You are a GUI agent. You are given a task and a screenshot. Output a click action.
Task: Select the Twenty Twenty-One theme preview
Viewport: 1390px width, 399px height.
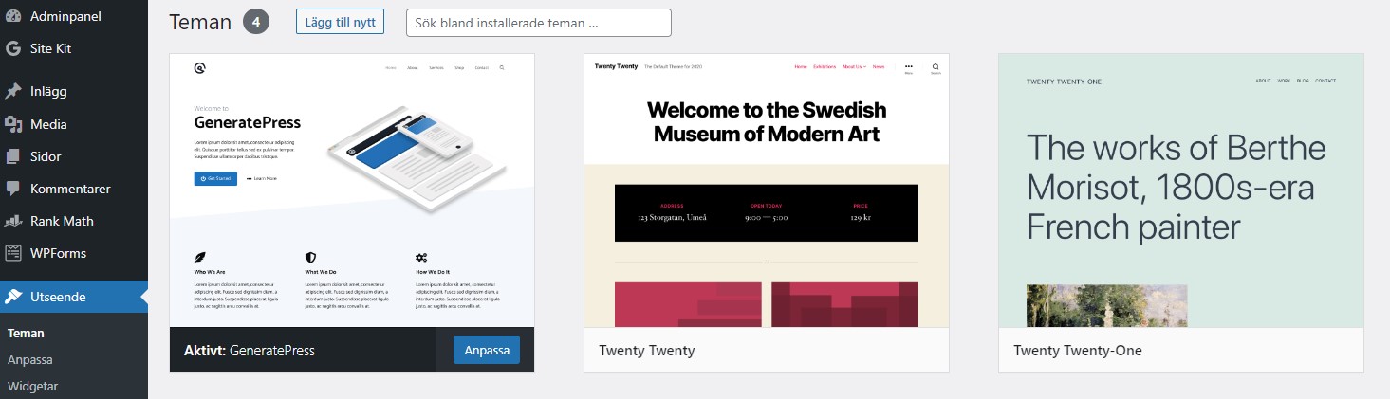1181,190
